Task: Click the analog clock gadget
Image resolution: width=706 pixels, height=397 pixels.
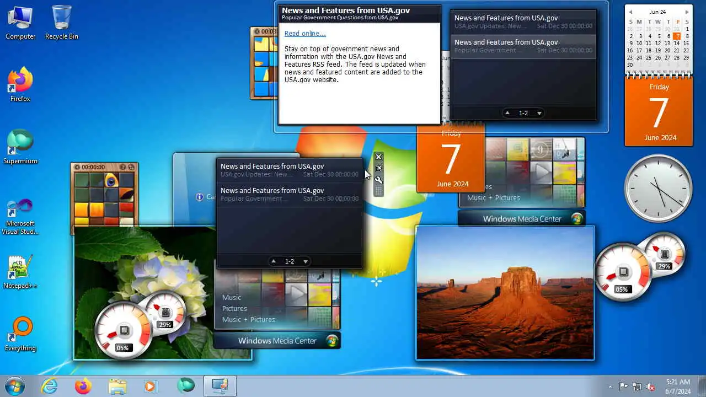Action: (x=658, y=188)
